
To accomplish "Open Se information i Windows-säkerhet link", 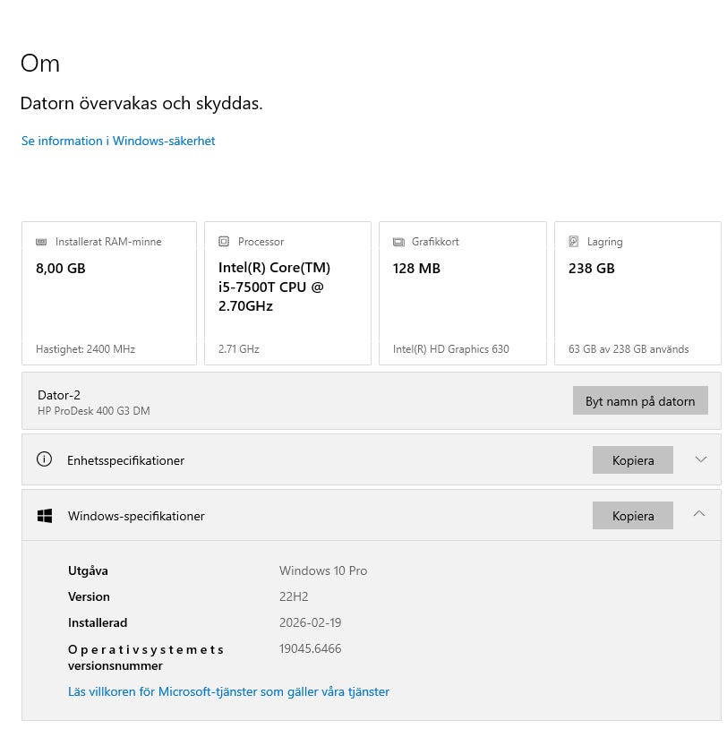I will click(x=118, y=141).
